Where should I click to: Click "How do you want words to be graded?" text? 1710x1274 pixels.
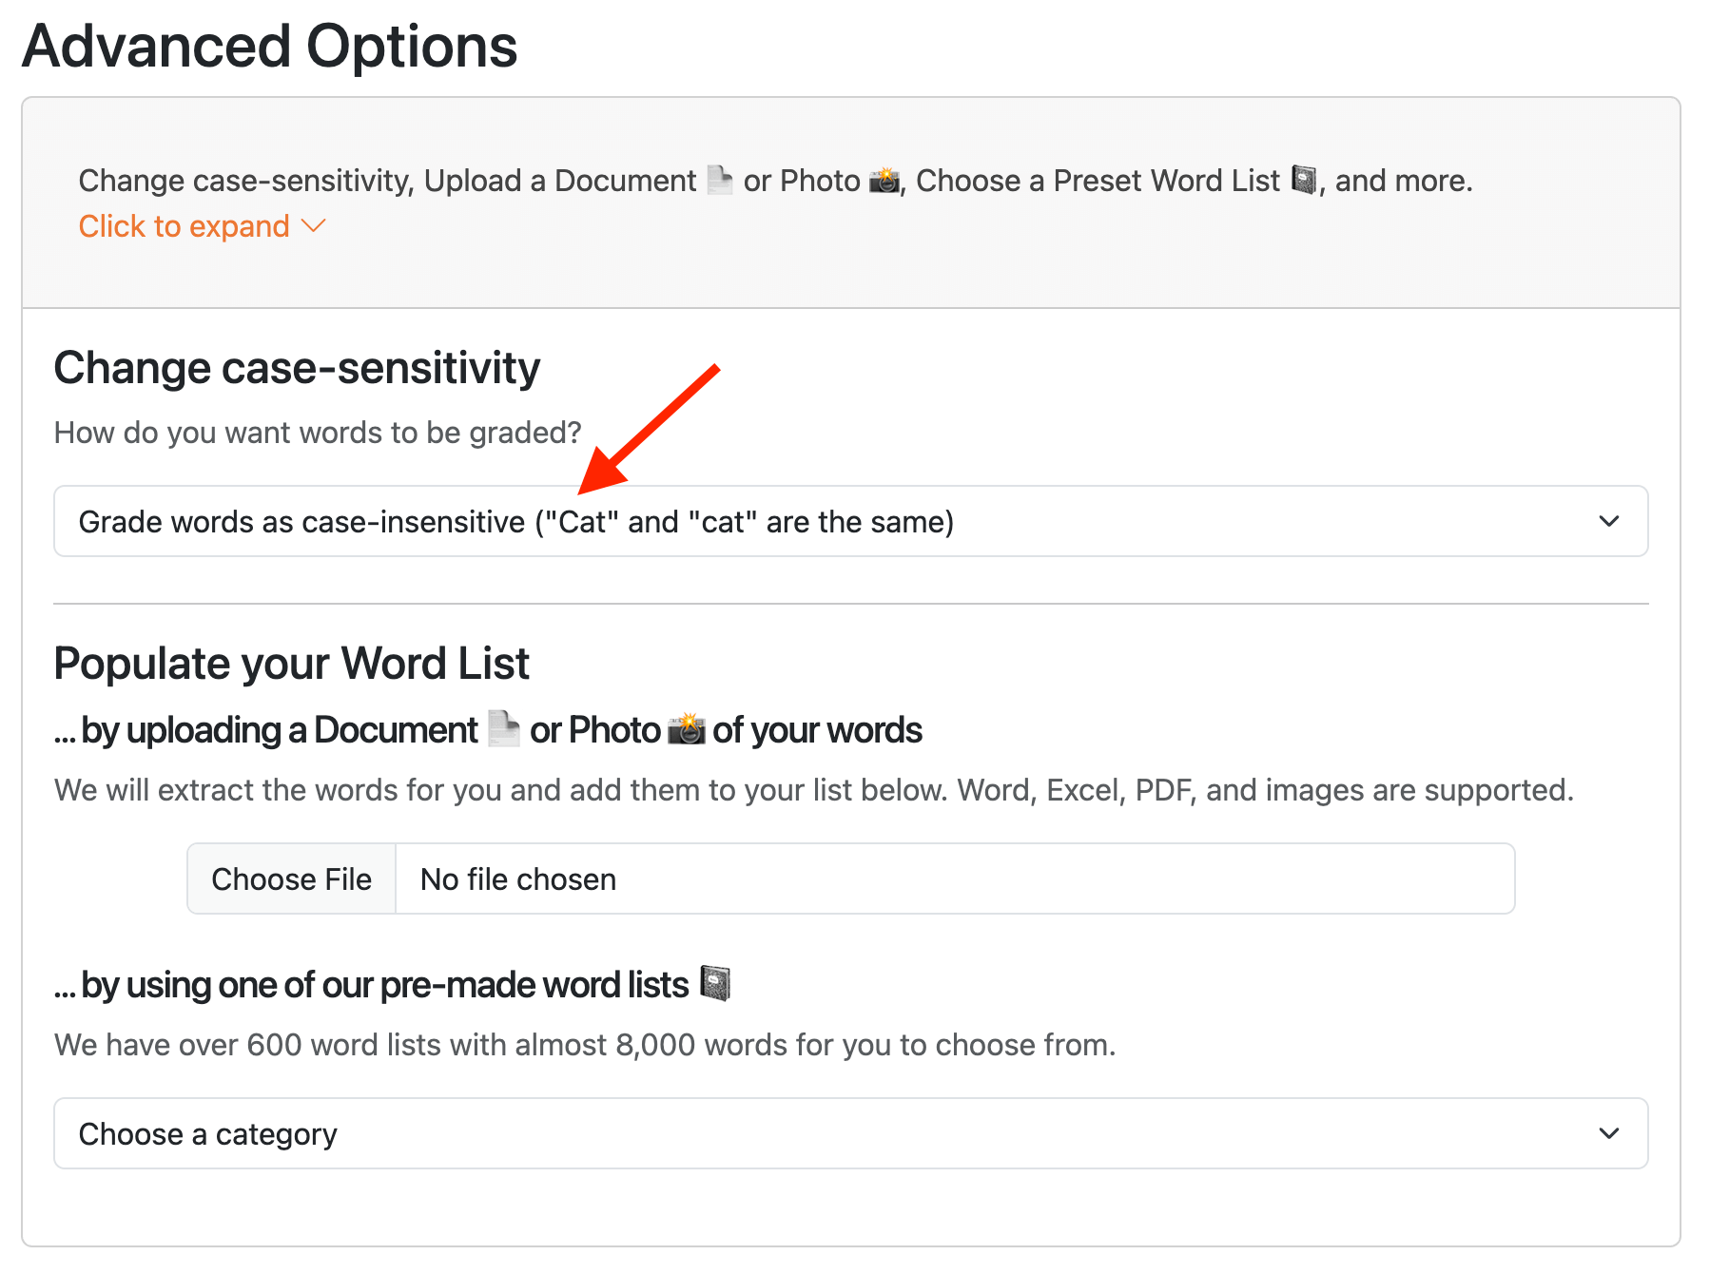click(318, 433)
